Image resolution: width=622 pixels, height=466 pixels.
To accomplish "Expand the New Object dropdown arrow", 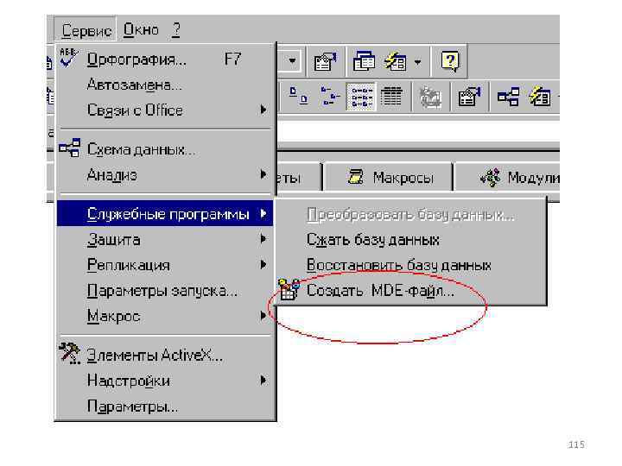I will (418, 62).
